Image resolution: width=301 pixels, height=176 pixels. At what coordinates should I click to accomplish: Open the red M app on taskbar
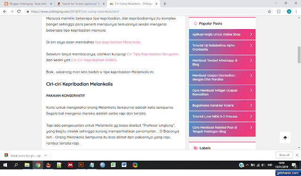pyautogui.click(x=70, y=165)
